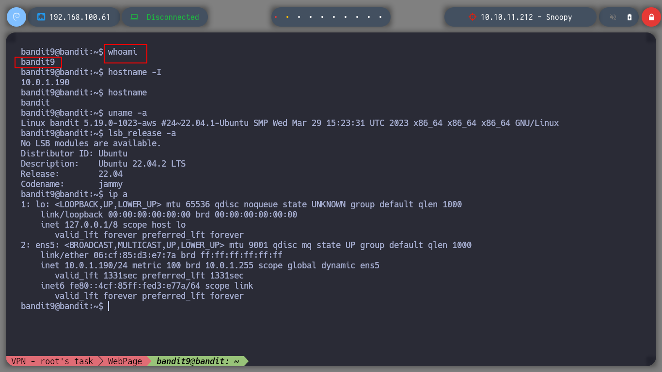Click the target label "10.10.11.212 - Snoopy"

[526, 17]
